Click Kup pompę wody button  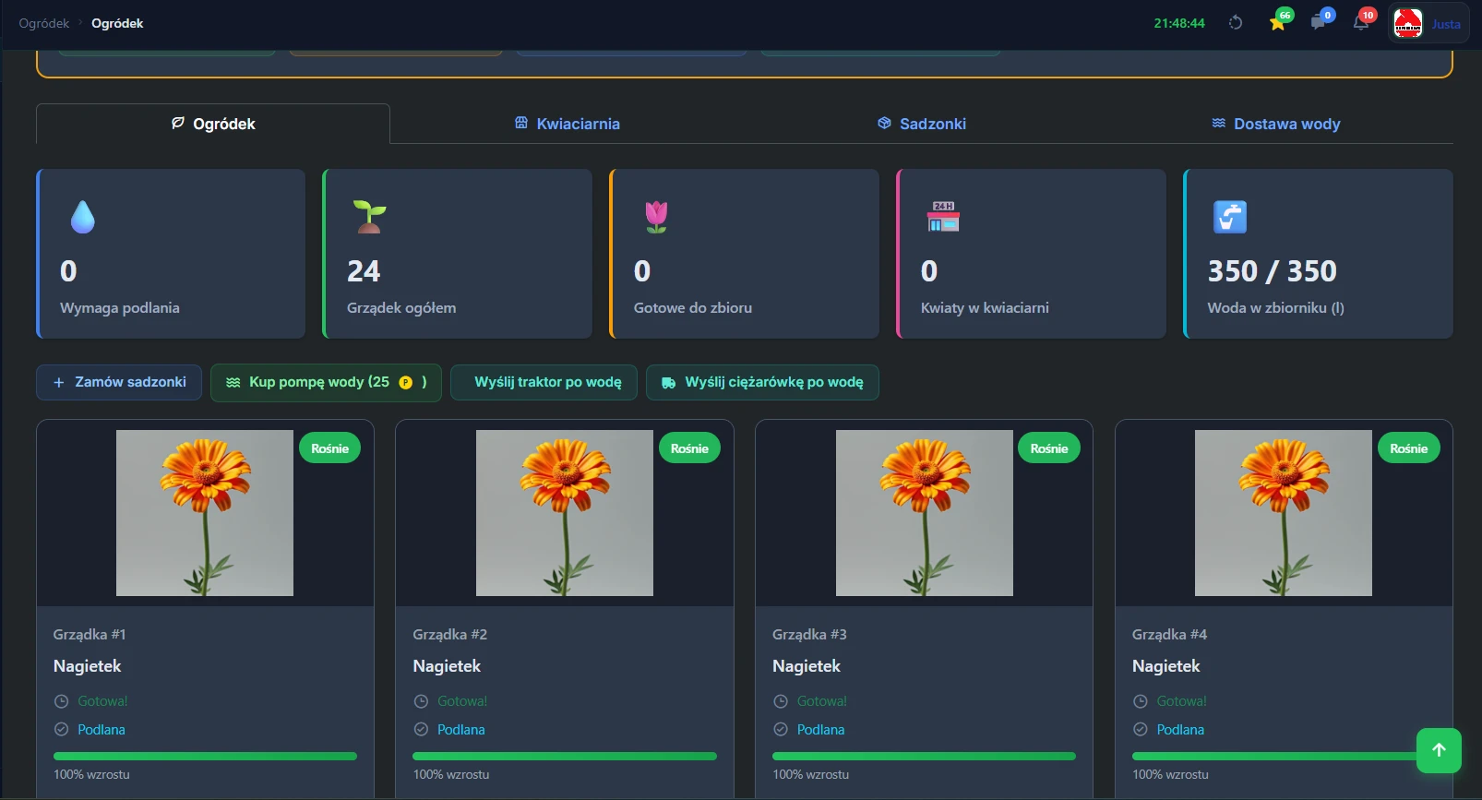[326, 382]
